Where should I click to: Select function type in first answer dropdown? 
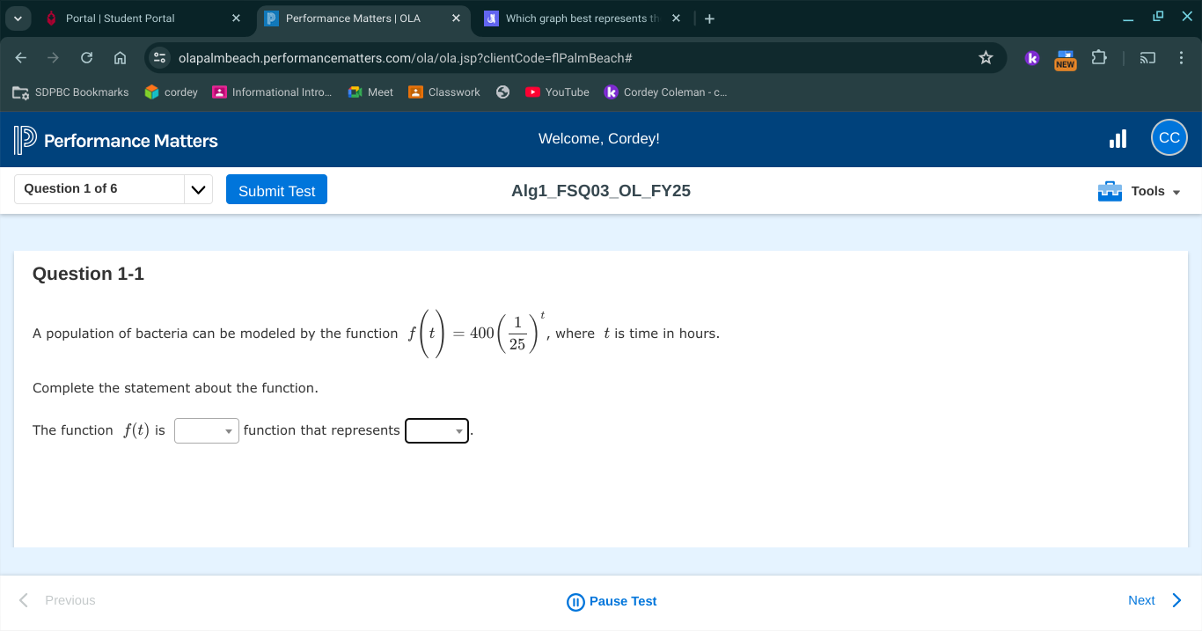click(x=207, y=430)
